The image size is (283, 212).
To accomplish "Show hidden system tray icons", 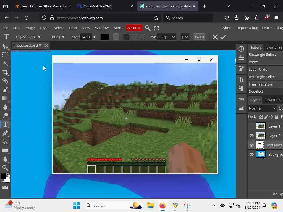I will (214, 205).
